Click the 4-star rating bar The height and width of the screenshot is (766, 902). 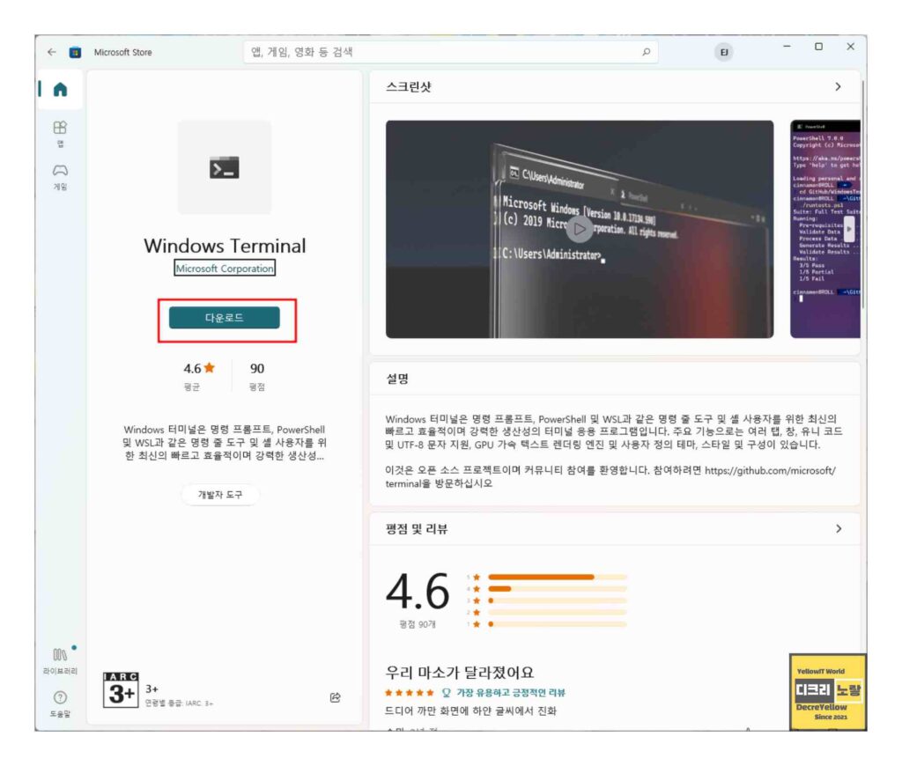click(x=558, y=589)
